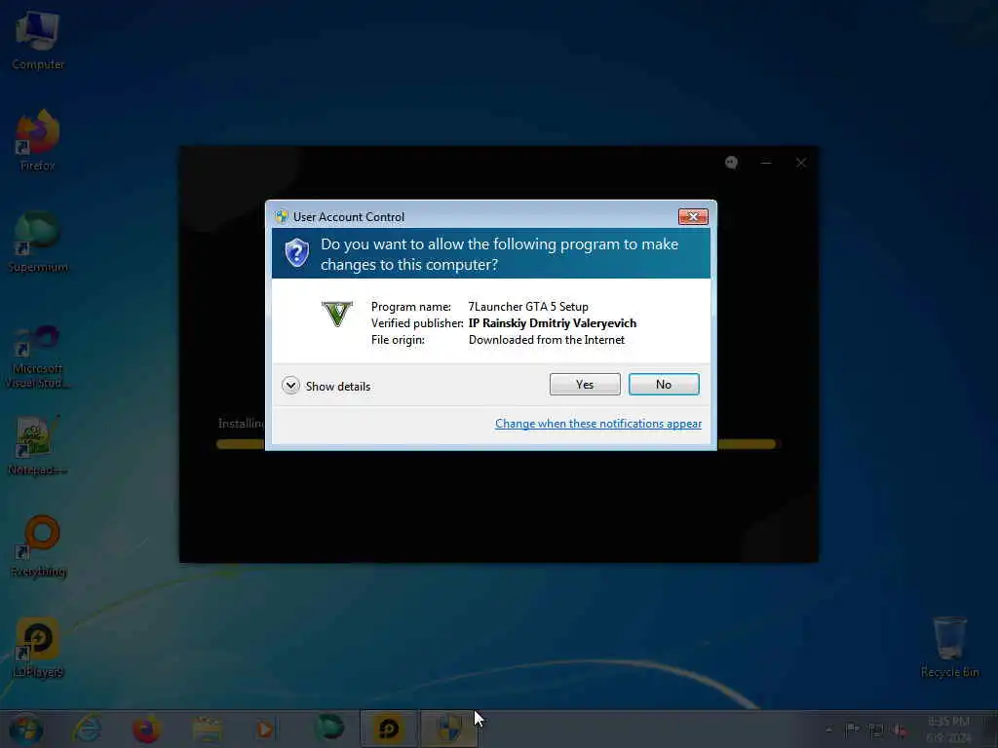Click the User Account Control title shield icon
998x748 pixels.
click(282, 217)
